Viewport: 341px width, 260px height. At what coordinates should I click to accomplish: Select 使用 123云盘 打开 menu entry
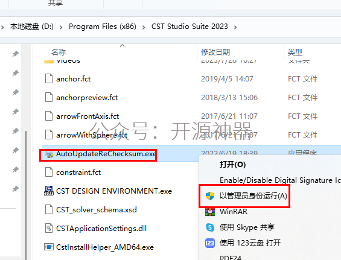pyautogui.click(x=250, y=243)
